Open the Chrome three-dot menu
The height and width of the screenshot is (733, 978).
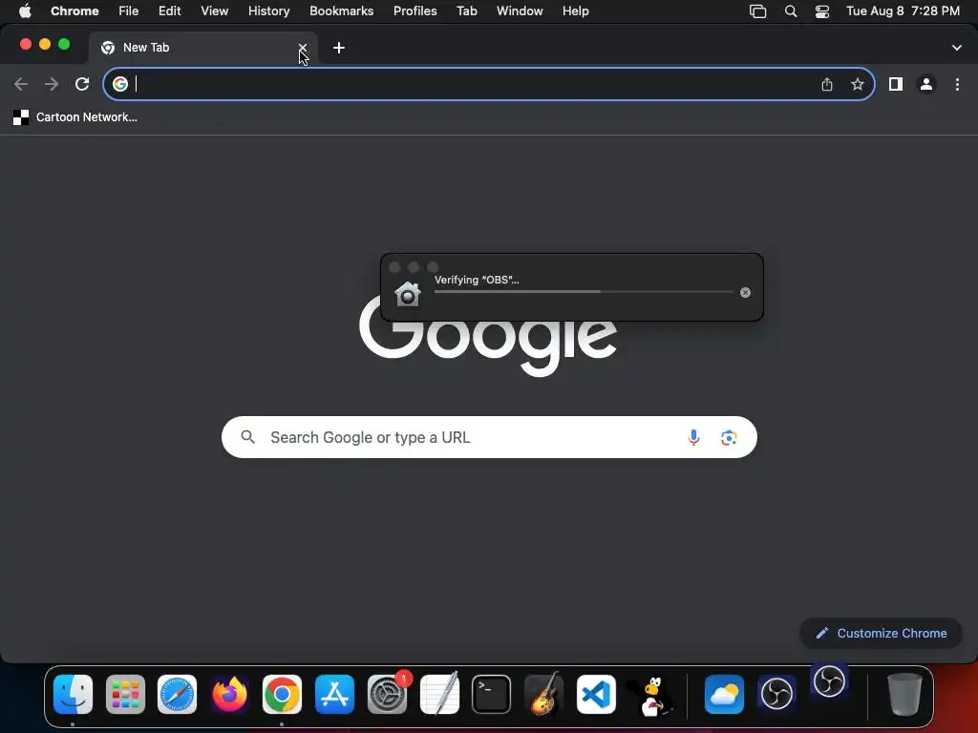point(957,84)
